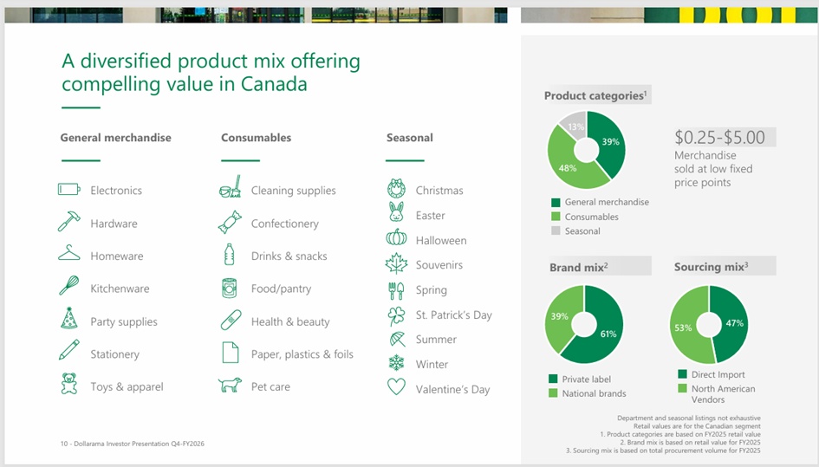Click the Seasonal grey legend swatch
This screenshot has height=467, width=819.
pyautogui.click(x=555, y=231)
